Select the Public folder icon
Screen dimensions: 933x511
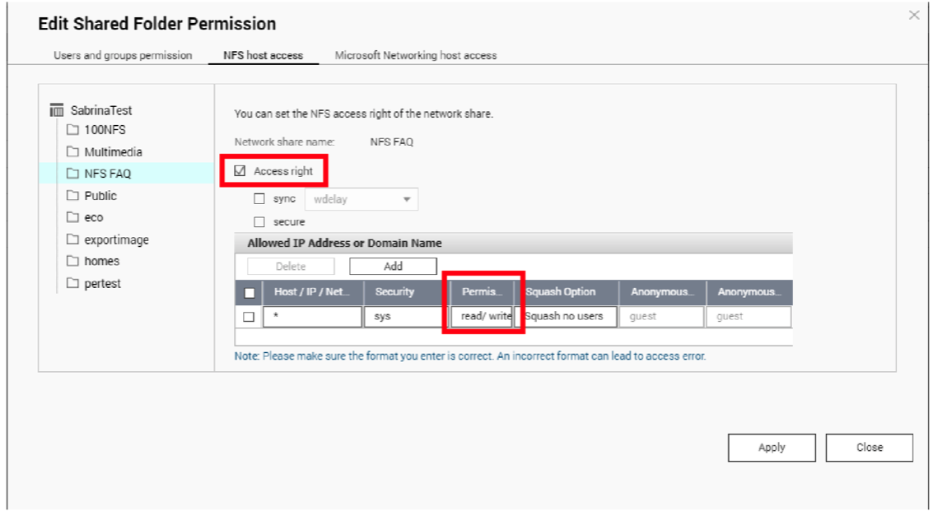(72, 195)
